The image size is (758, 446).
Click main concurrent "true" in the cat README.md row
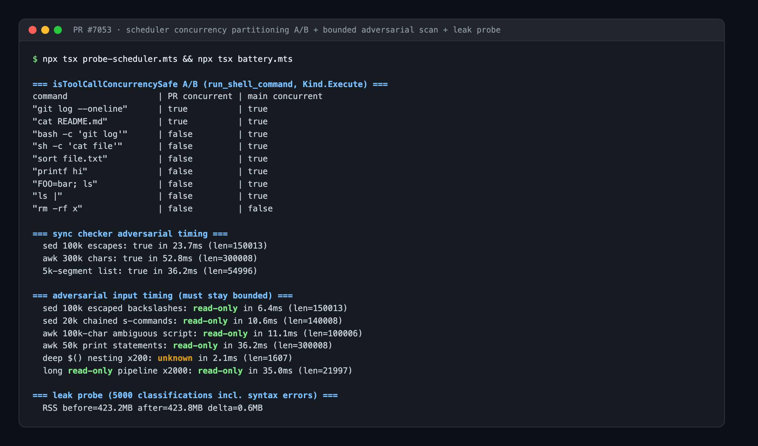click(x=258, y=122)
